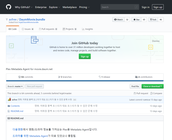
Task: Click the blue language breakdown bar
Action: click(85, 81)
